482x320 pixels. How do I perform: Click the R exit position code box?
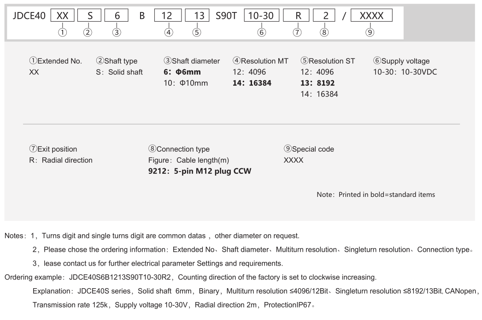pyautogui.click(x=298, y=16)
